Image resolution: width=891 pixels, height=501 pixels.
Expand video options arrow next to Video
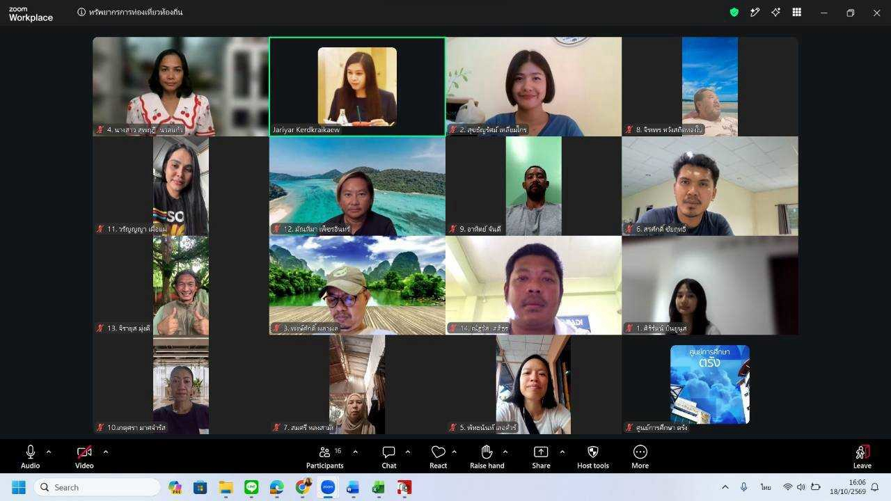tap(105, 452)
